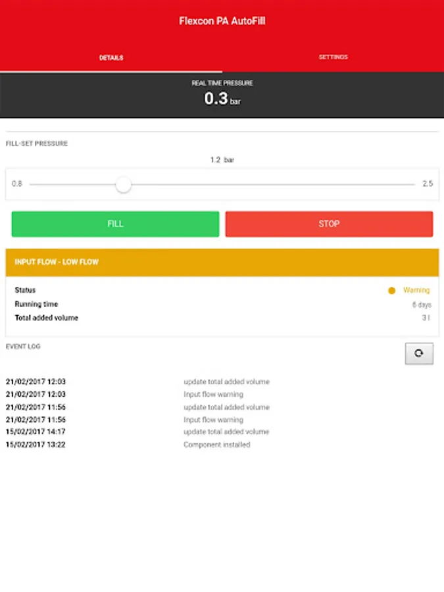Click the Flexcon PA AutoFill title

click(x=222, y=21)
